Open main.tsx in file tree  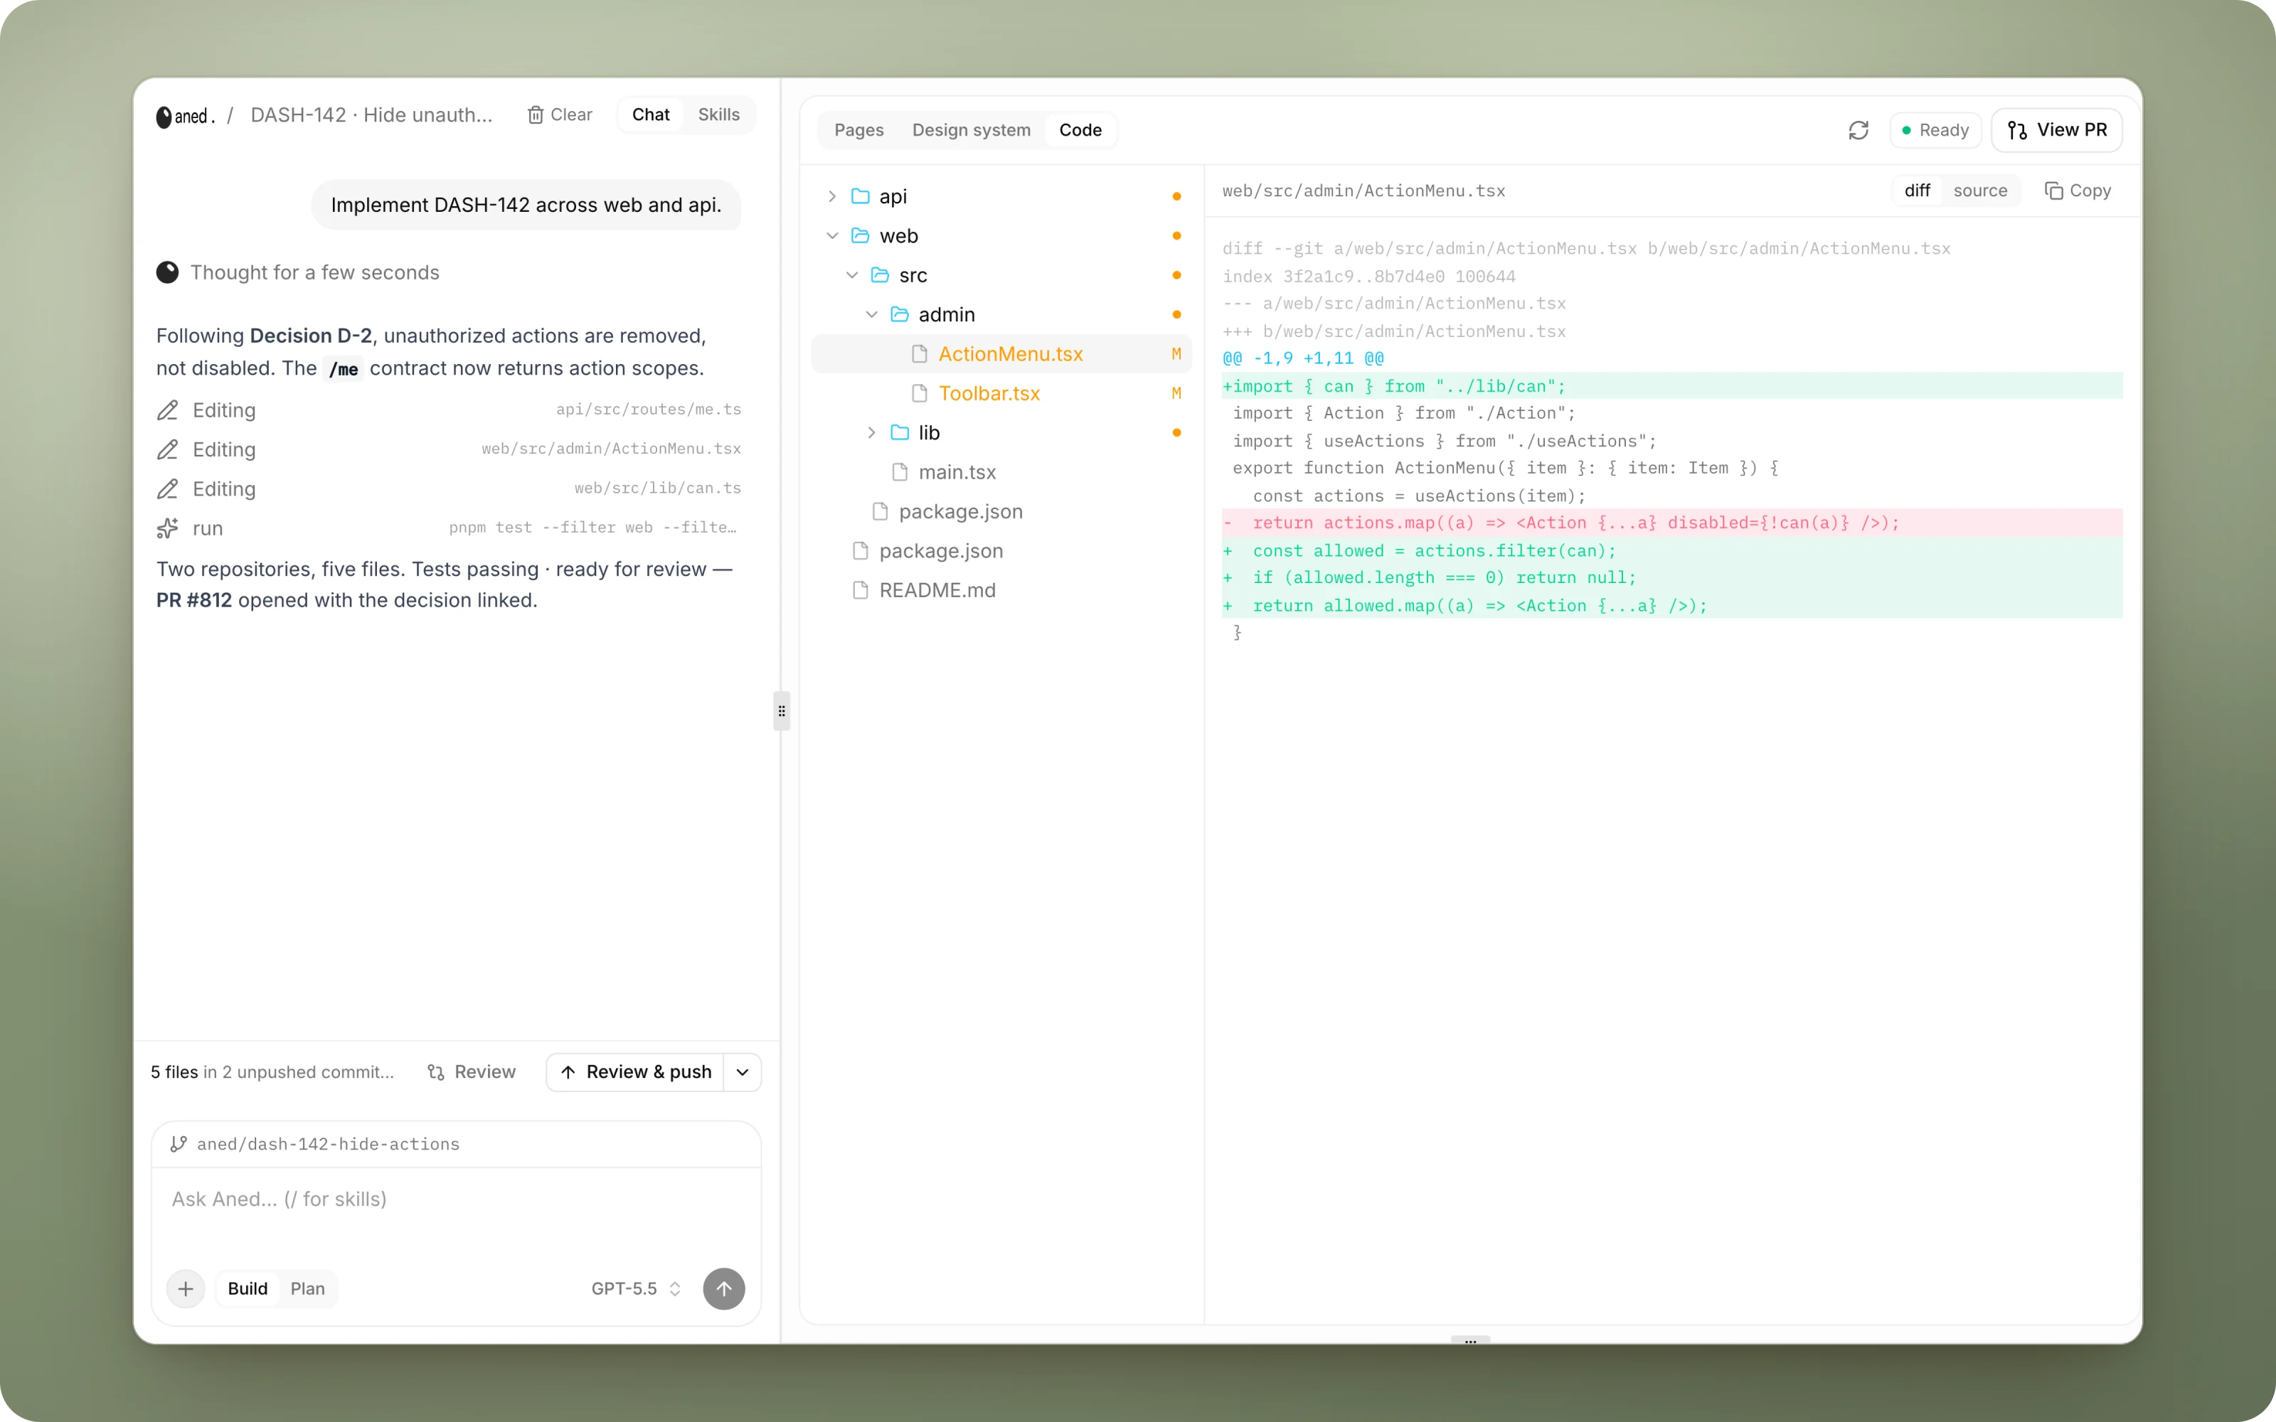point(1001,472)
